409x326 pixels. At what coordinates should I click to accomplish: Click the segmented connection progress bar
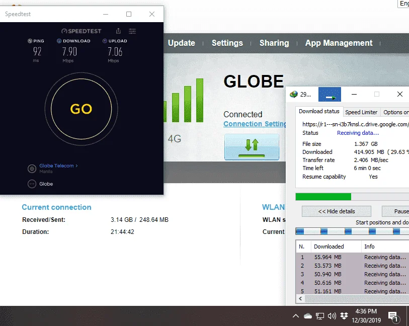(x=352, y=231)
